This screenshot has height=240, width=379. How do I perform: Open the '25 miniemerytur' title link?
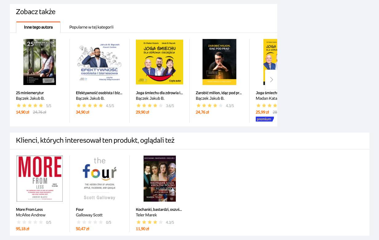point(30,93)
